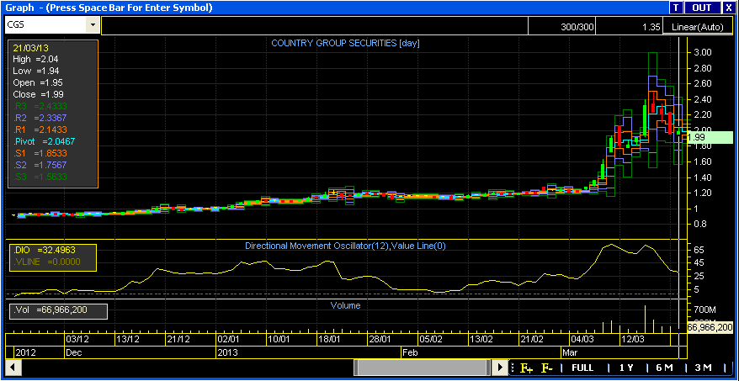Click the .Pivot =2.0467 value
The height and width of the screenshot is (381, 739).
pos(44,140)
